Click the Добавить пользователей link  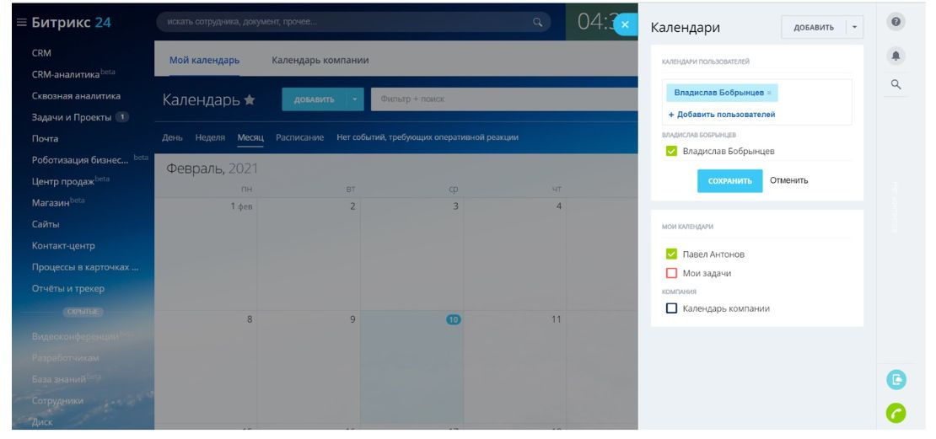point(722,114)
